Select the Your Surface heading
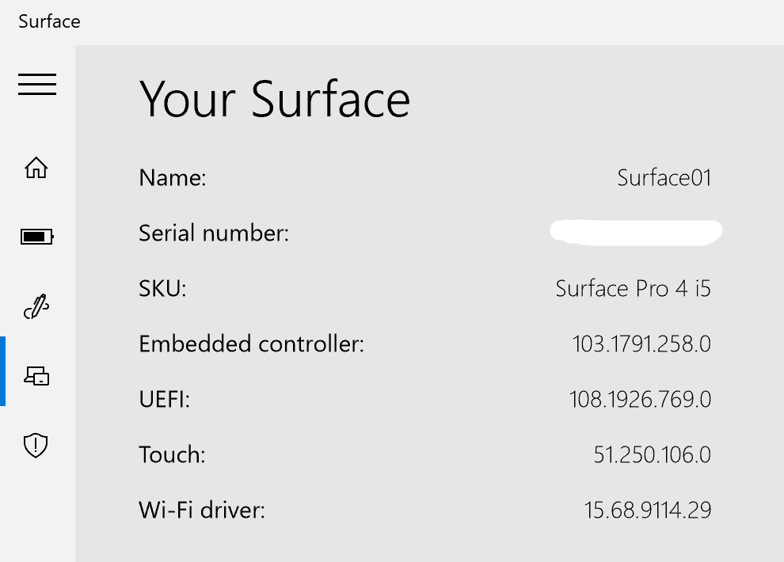 pyautogui.click(x=275, y=100)
